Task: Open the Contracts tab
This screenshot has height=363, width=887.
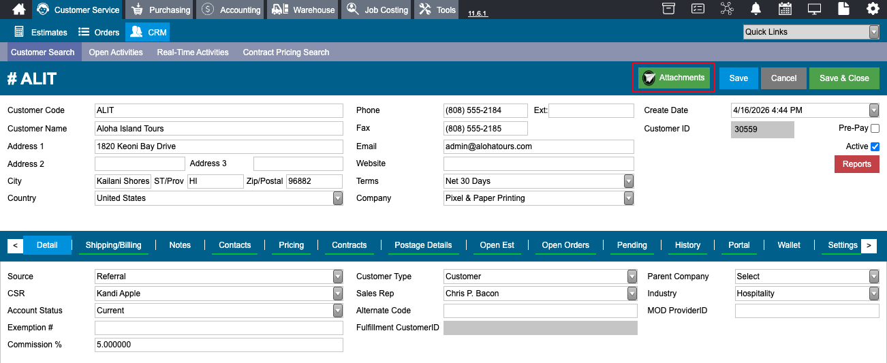Action: [349, 245]
